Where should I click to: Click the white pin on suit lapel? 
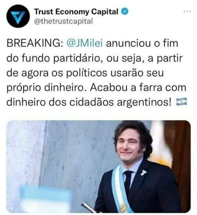point(144,172)
